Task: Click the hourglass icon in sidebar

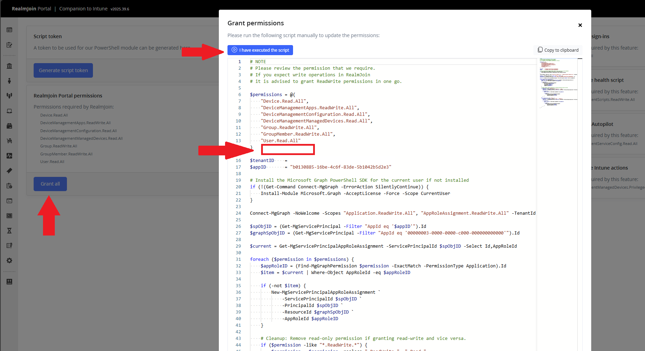Action: [x=9, y=231]
